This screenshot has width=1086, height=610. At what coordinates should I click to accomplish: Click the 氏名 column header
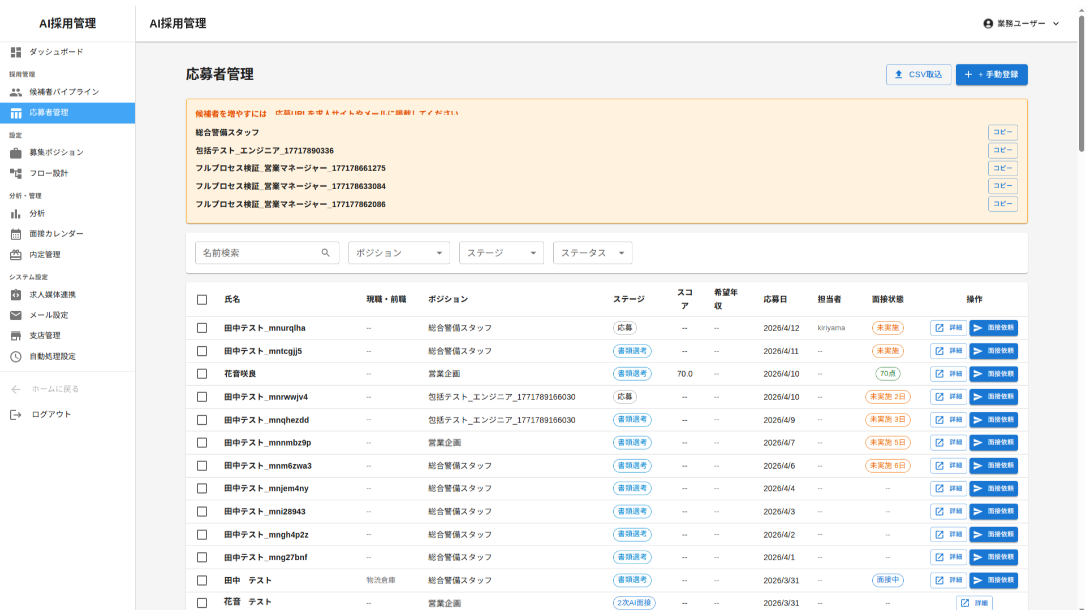(x=232, y=299)
